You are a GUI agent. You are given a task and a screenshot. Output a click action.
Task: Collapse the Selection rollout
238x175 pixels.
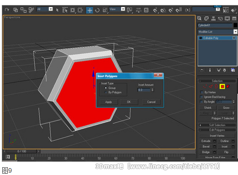click(x=217, y=81)
